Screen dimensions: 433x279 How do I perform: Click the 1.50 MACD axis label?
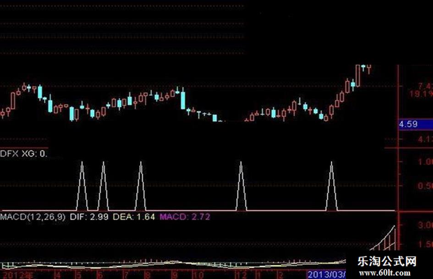[x=425, y=244]
